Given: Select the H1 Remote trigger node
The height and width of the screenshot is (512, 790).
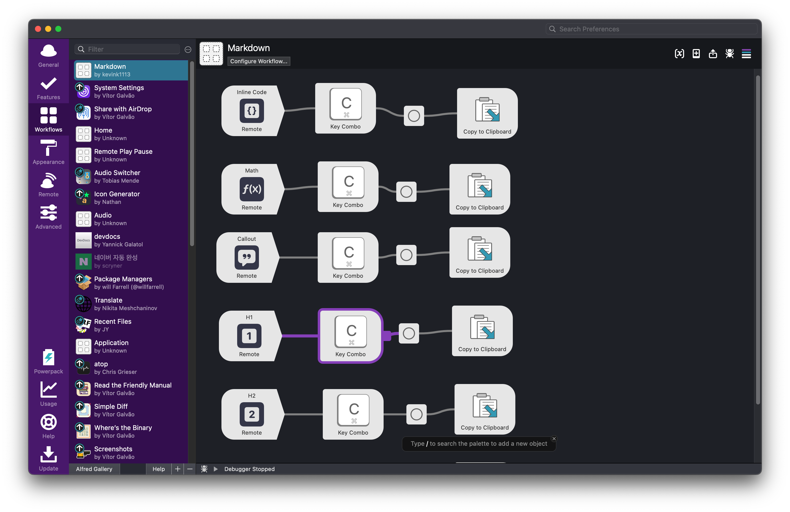Looking at the screenshot, I should (x=249, y=336).
